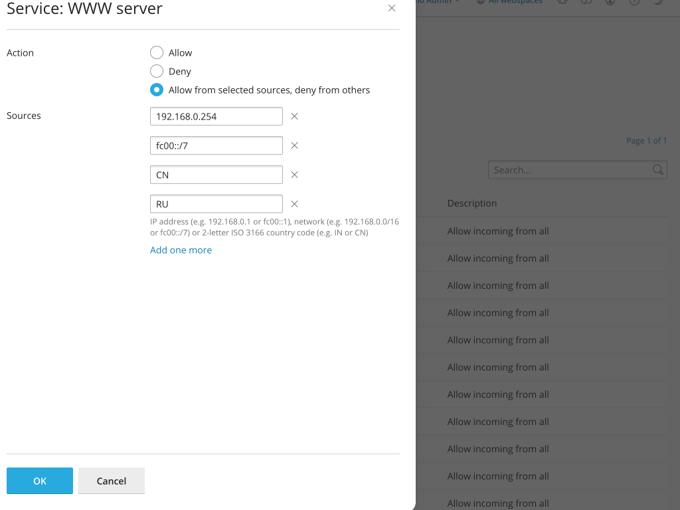Image resolution: width=680 pixels, height=510 pixels.
Task: Focus the 192.168.0.254 source field
Action: tap(216, 116)
